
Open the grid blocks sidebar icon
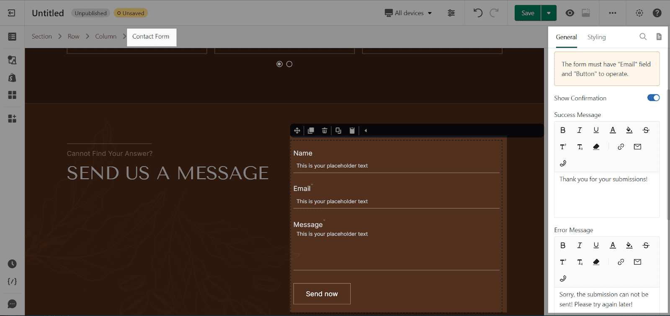12,95
